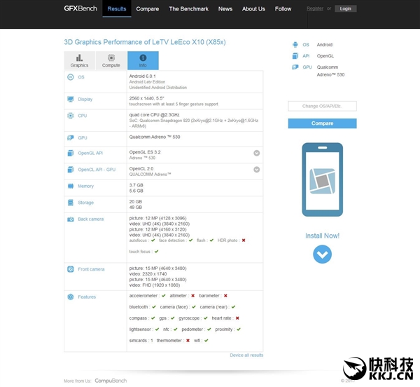Click the GPU row icon in the table
Viewport: 420px width, 387px height.
pyautogui.click(x=71, y=138)
